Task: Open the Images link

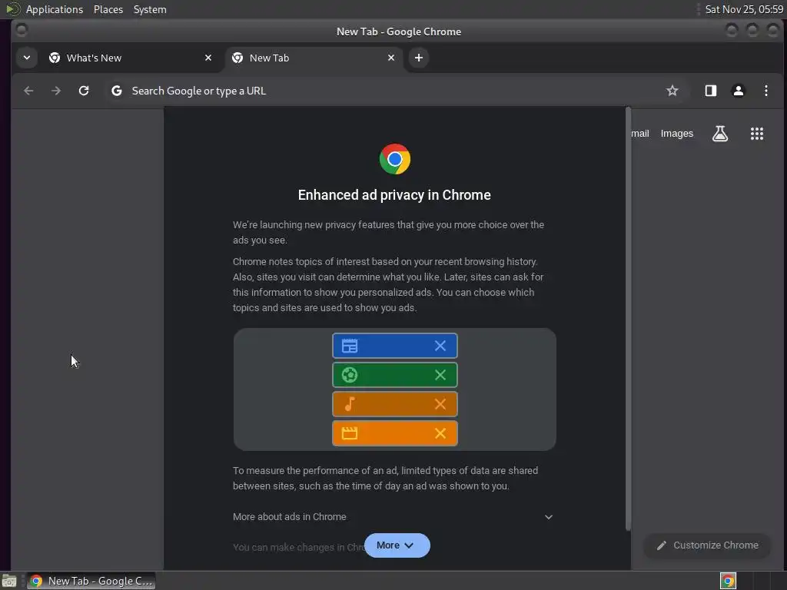Action: (x=676, y=134)
